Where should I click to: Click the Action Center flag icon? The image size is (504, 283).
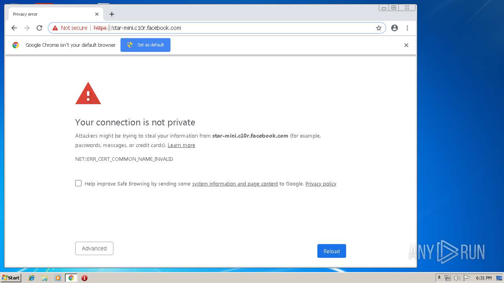tap(467, 278)
